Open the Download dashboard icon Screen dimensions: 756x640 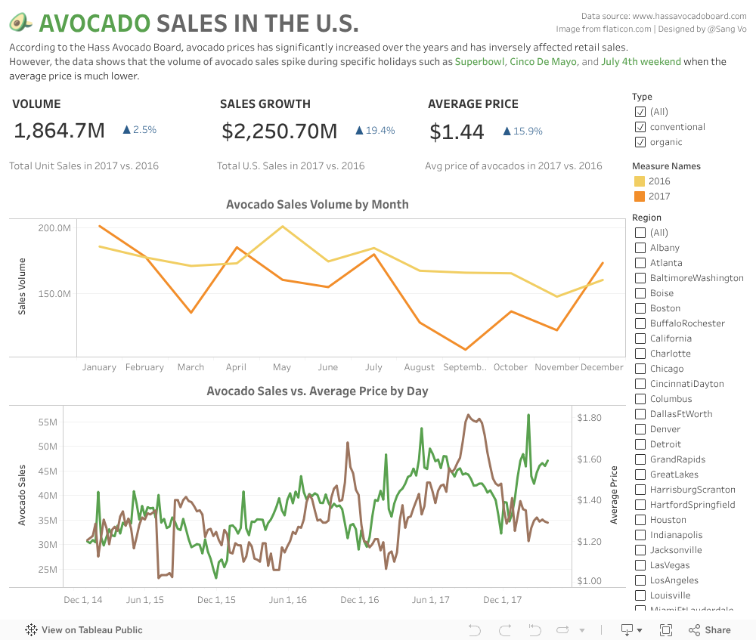tap(627, 629)
